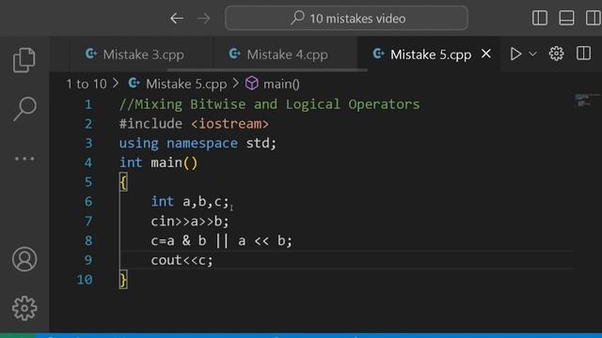Open the editor gear settings icon
Viewport: 602px width, 338px height.
click(556, 54)
